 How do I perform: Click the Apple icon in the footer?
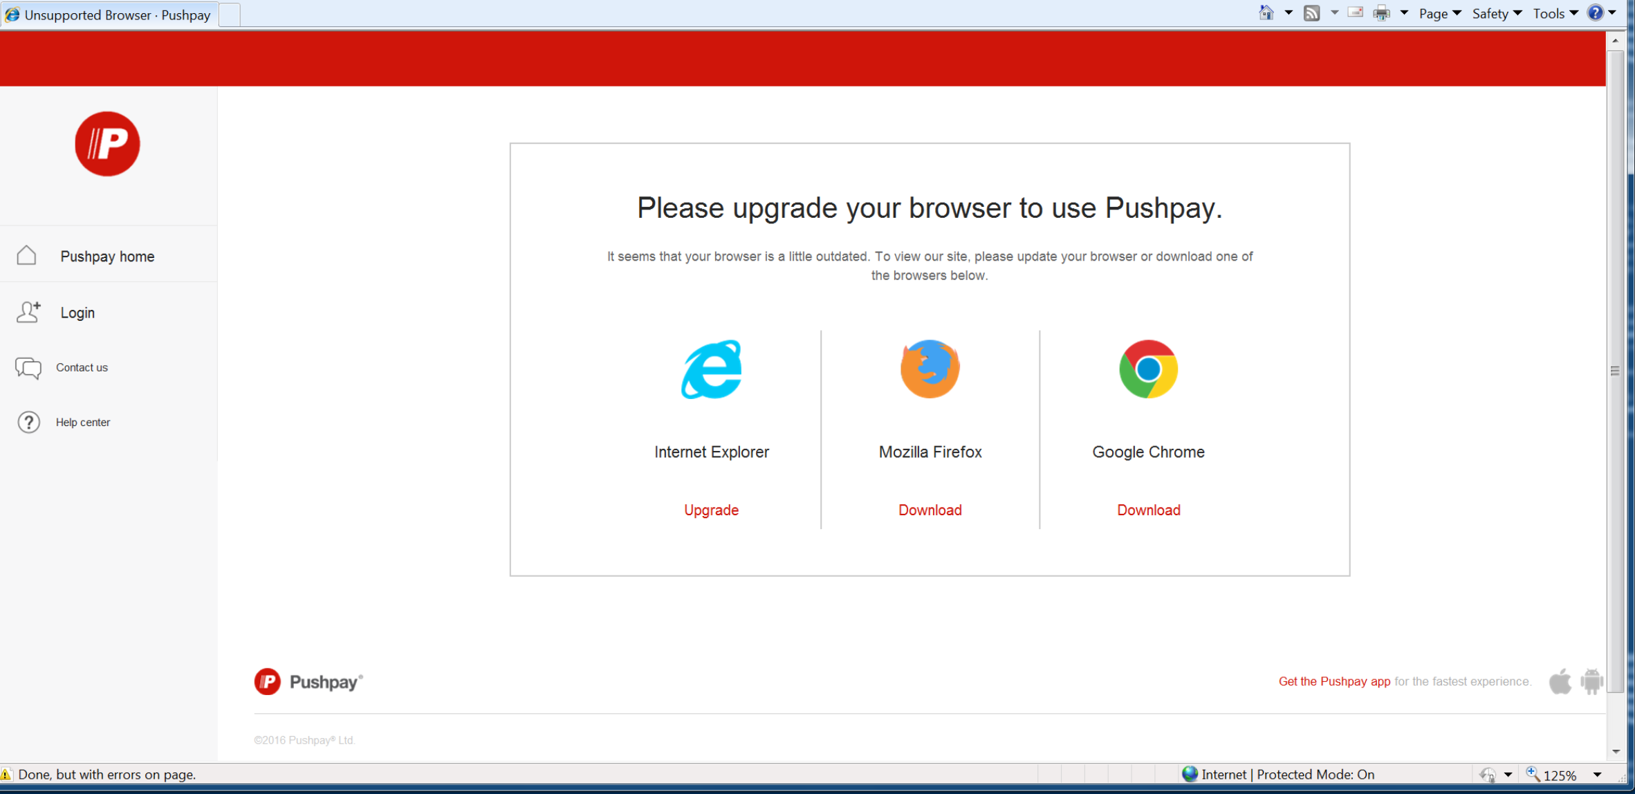coord(1560,681)
